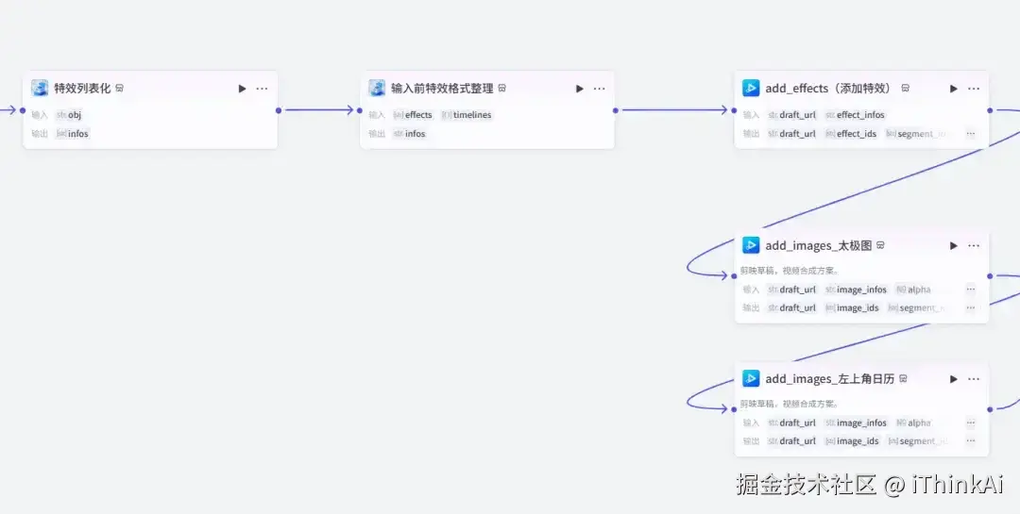Click the output port of 输入前特效格式整理 node
The image size is (1020, 514).
point(616,110)
